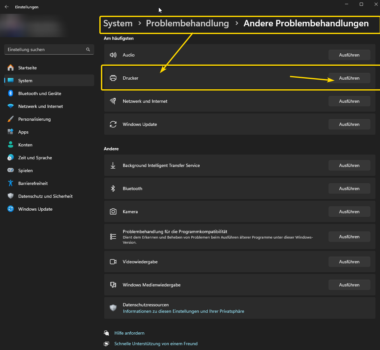The height and width of the screenshot is (350, 380).
Task: Run the Drucker troubleshooter
Action: (x=349, y=78)
